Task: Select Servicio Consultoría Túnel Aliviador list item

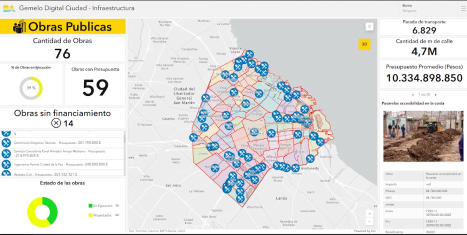Action: pos(60,153)
